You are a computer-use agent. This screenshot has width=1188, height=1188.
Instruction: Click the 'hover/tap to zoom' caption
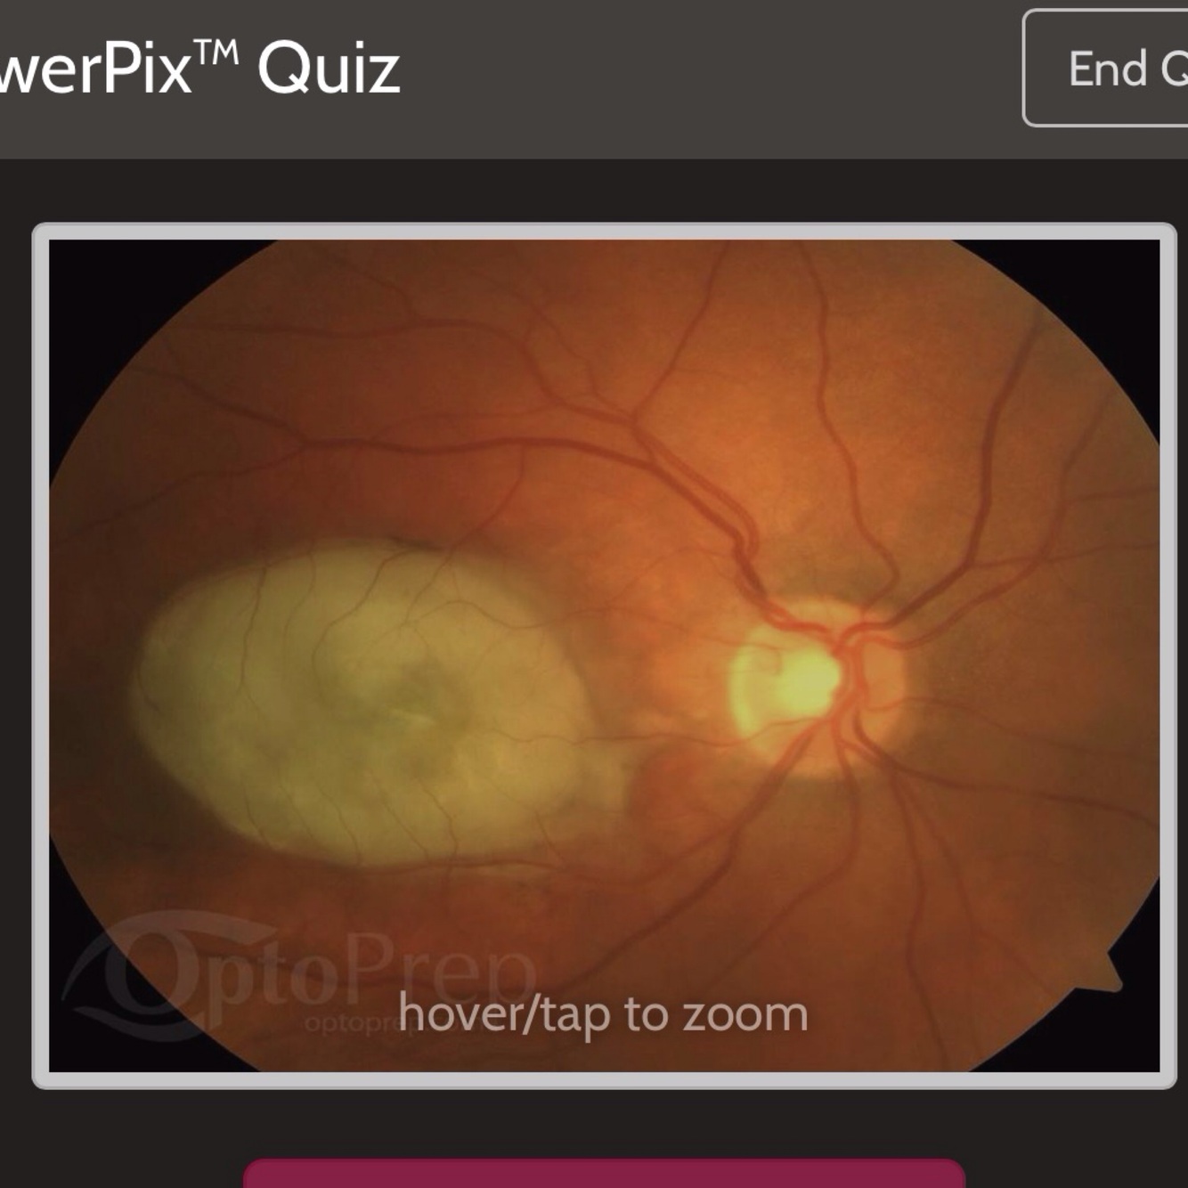pos(603,1014)
